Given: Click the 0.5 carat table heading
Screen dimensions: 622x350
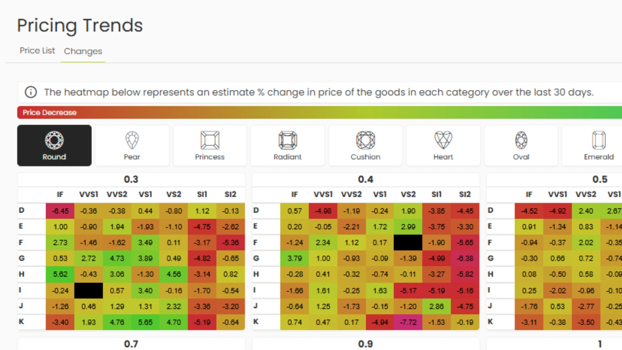Looking at the screenshot, I should 600,180.
